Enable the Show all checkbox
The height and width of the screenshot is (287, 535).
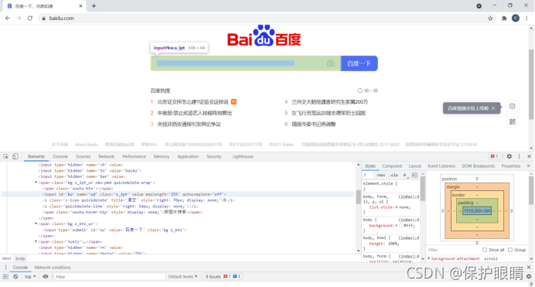point(485,250)
